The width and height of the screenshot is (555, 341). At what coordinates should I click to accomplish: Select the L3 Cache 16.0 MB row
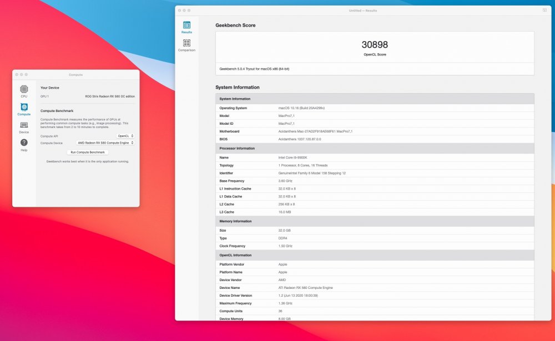click(x=375, y=212)
